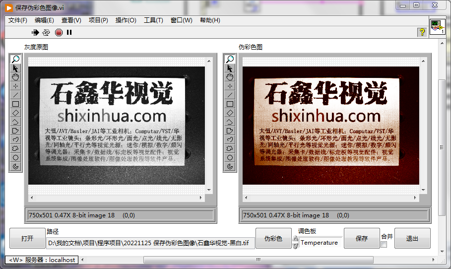
Task: Click the 打开 button
Action: (27, 238)
